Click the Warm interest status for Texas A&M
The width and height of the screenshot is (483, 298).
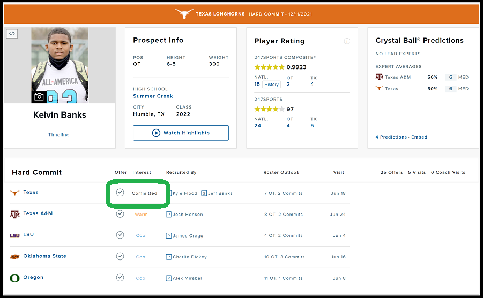click(141, 215)
